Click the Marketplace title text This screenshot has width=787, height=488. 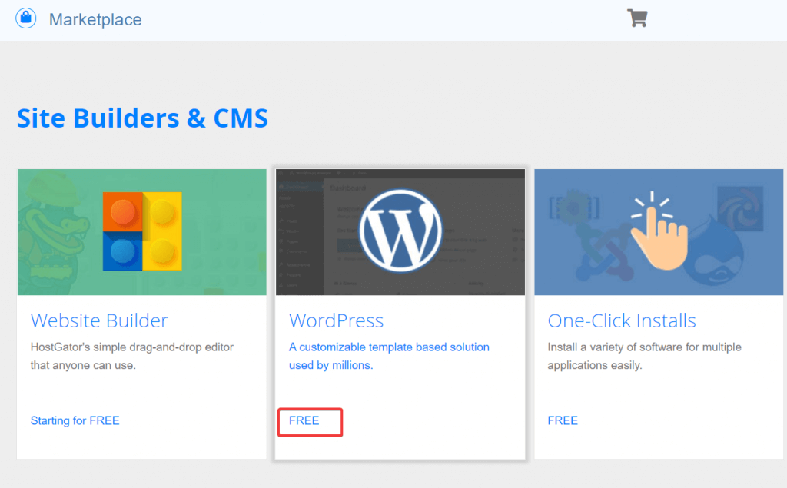point(95,19)
